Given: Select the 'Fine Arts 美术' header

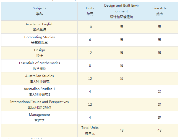Looking at the screenshot, I should pyautogui.click(x=160, y=11).
